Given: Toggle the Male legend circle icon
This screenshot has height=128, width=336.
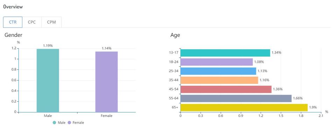Looking at the screenshot, I should click(x=55, y=123).
